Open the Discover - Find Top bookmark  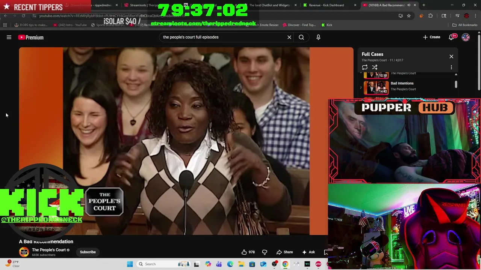(299, 25)
